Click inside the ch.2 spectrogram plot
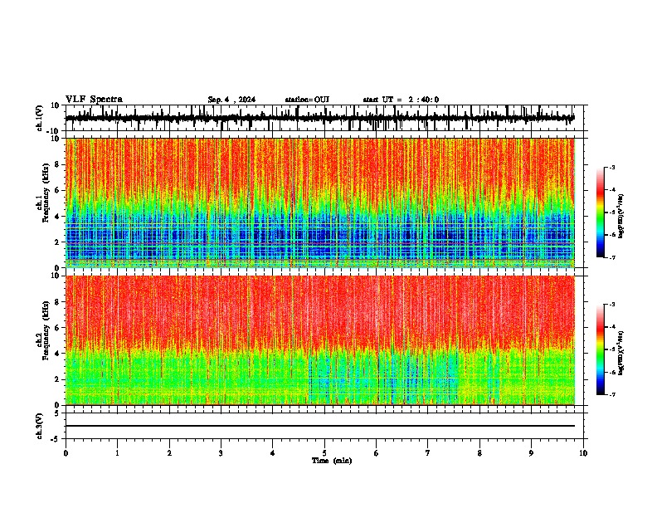657x508 pixels. coord(319,340)
